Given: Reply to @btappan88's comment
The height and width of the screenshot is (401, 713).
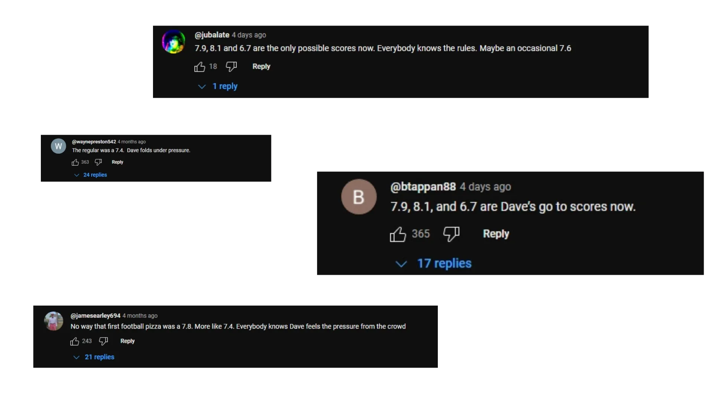Looking at the screenshot, I should 496,234.
